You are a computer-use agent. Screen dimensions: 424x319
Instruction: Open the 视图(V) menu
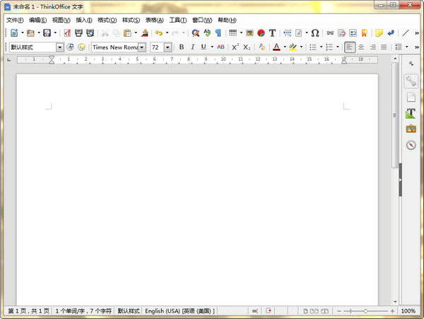tap(61, 20)
